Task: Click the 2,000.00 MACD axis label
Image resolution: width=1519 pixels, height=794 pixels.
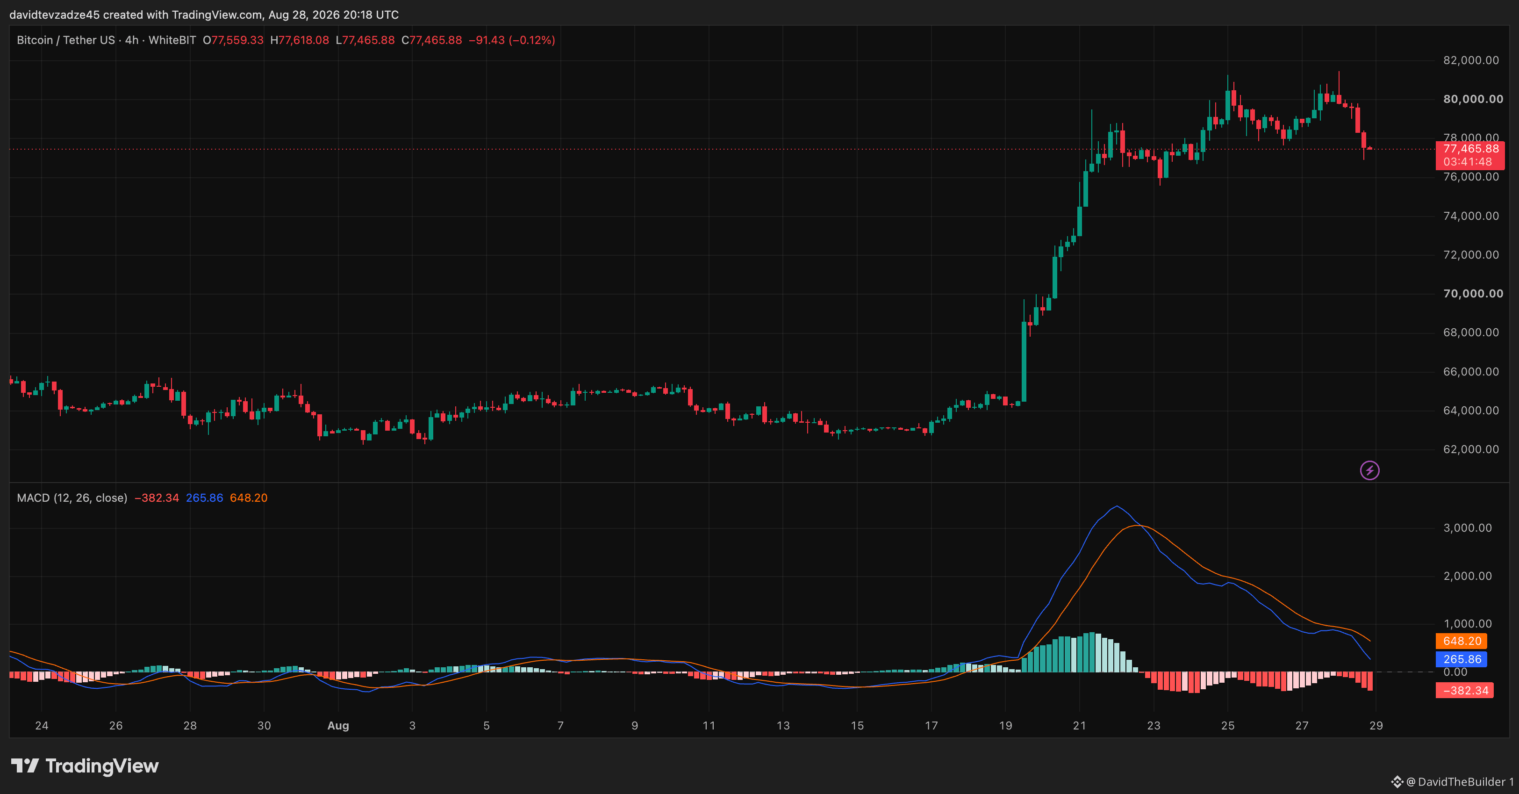Action: (1467, 577)
